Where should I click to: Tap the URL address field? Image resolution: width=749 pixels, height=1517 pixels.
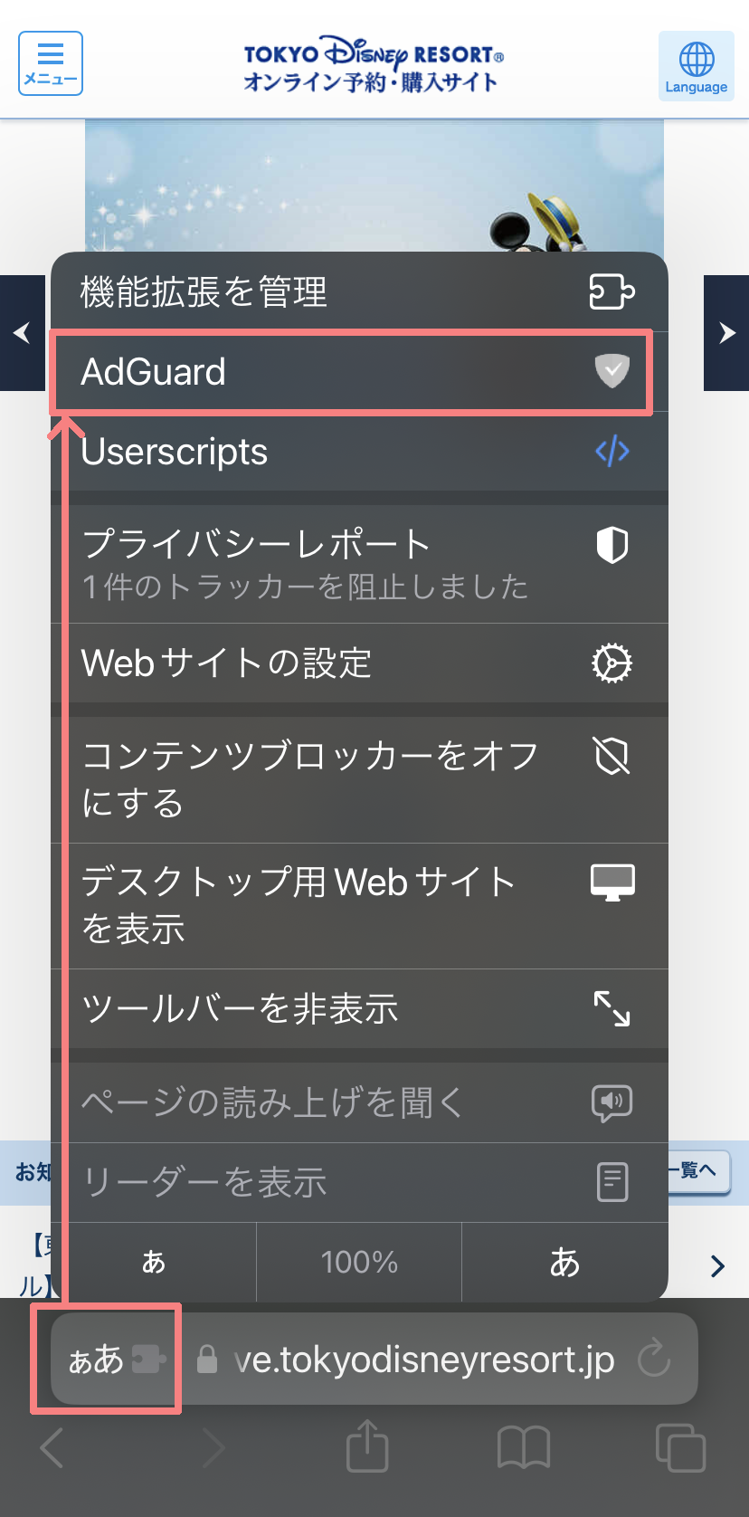point(423,1360)
